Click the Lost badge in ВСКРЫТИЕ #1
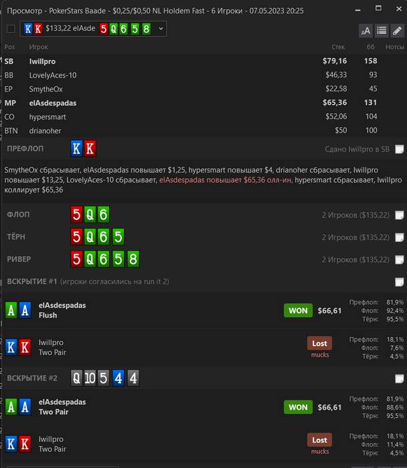Image resolution: width=407 pixels, height=468 pixels. (319, 343)
